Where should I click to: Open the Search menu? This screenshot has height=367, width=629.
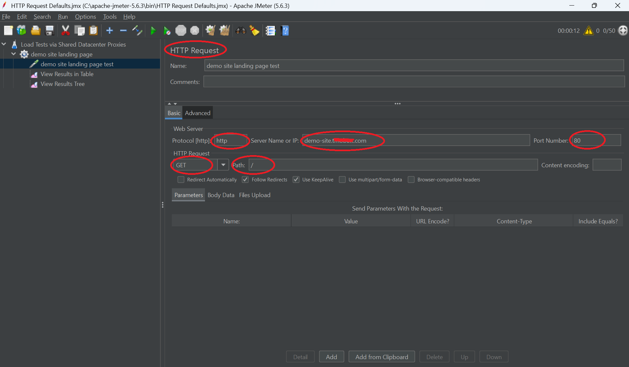click(42, 16)
